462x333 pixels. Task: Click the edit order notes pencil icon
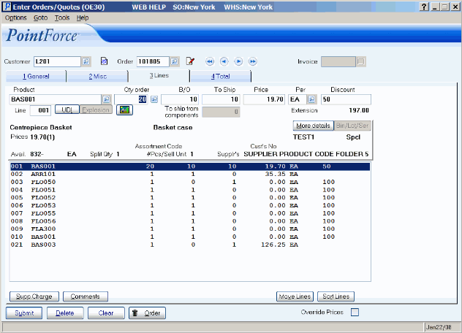tap(190, 61)
